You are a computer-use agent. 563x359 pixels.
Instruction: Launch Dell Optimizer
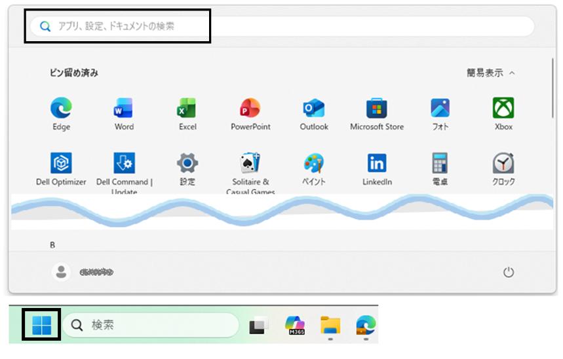click(61, 169)
